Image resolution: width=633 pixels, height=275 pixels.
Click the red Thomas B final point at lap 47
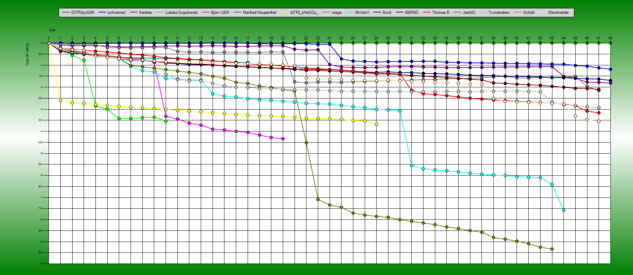tap(599, 113)
